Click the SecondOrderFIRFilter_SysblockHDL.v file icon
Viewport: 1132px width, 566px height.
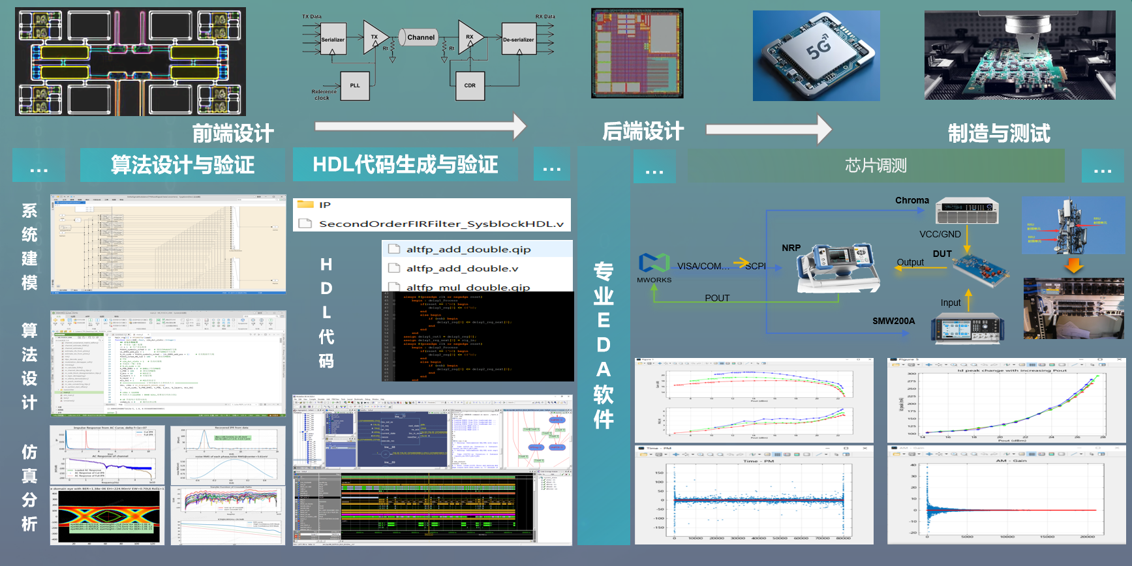pyautogui.click(x=305, y=224)
